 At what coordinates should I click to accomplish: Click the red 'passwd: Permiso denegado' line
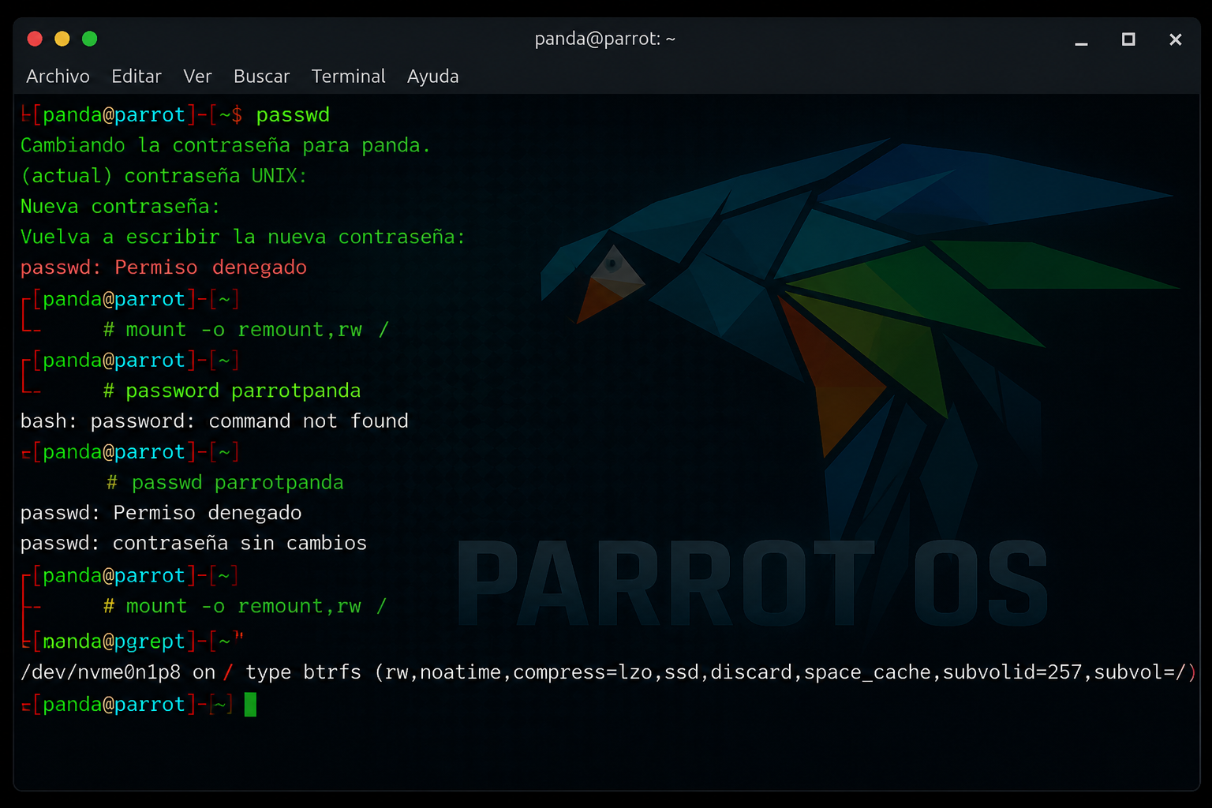163,268
